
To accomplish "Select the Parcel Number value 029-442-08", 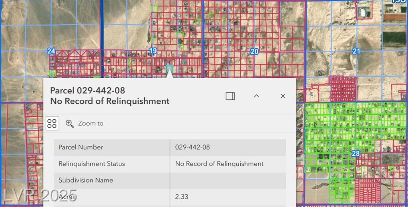I will 192,147.
